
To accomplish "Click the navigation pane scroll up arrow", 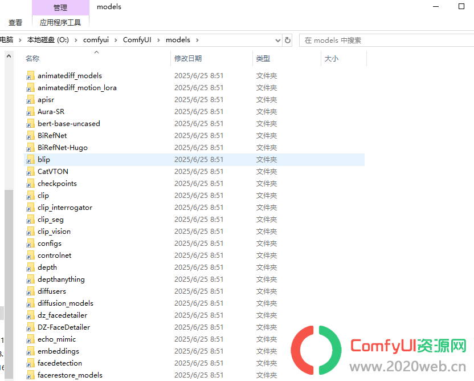I will [x=9, y=56].
